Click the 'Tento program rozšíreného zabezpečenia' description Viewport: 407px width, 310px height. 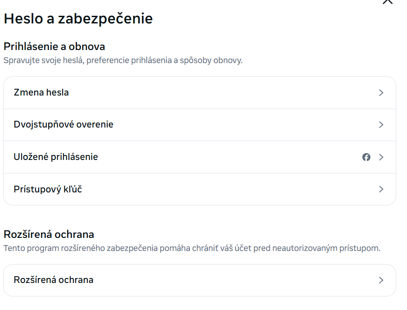191,248
